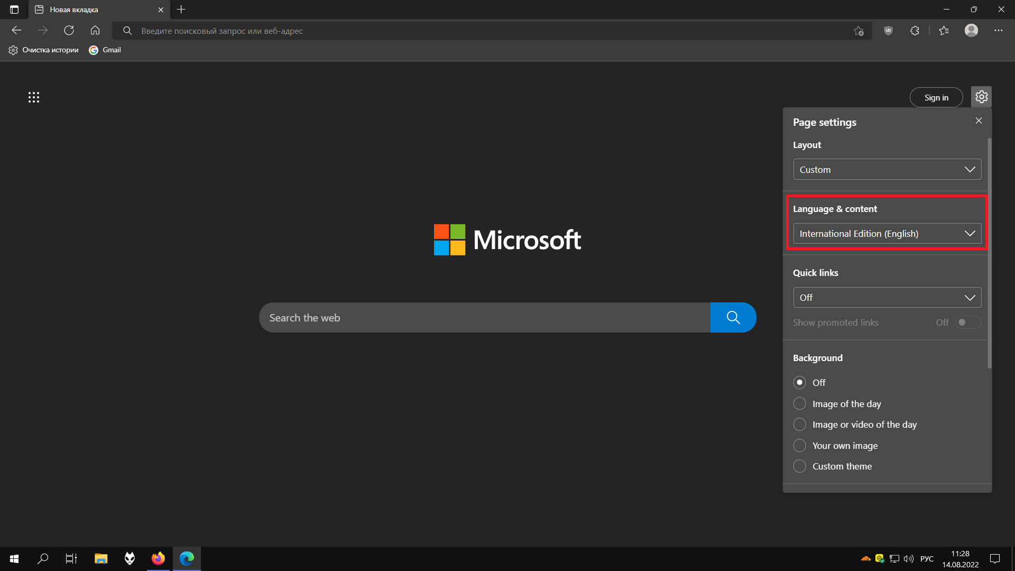The image size is (1015, 571).
Task: Open the Extensions puzzle icon
Action: tap(915, 31)
